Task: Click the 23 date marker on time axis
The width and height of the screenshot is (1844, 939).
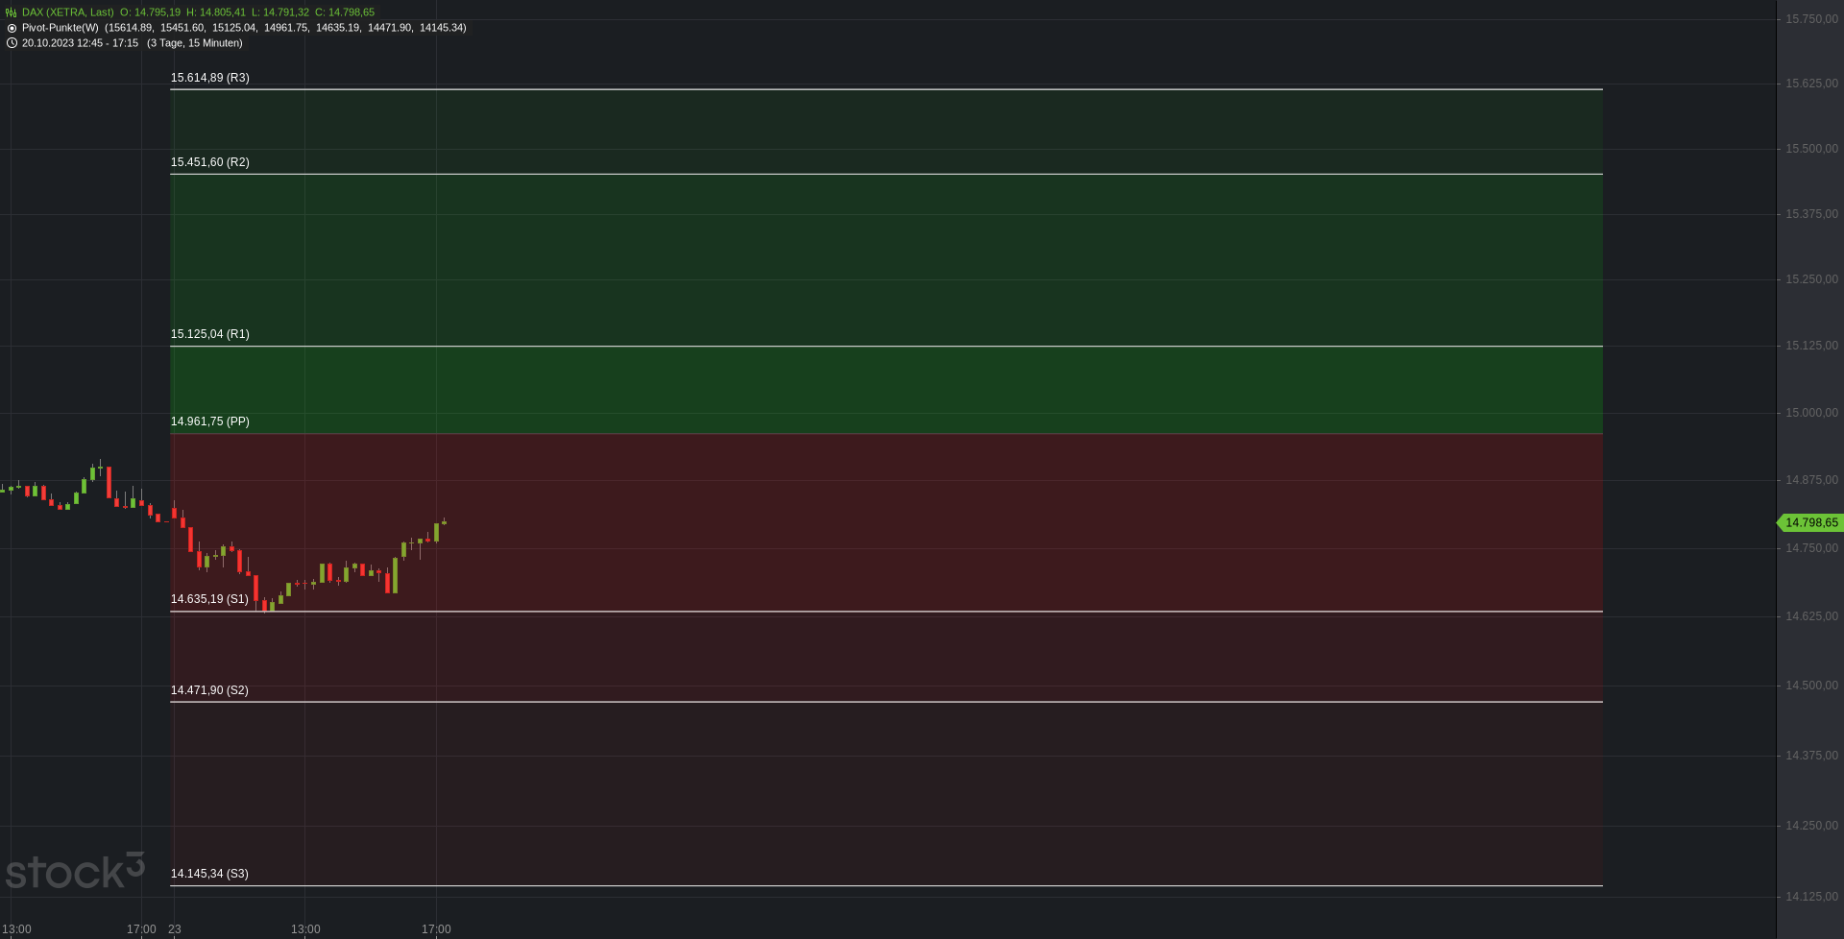Action: pyautogui.click(x=175, y=929)
